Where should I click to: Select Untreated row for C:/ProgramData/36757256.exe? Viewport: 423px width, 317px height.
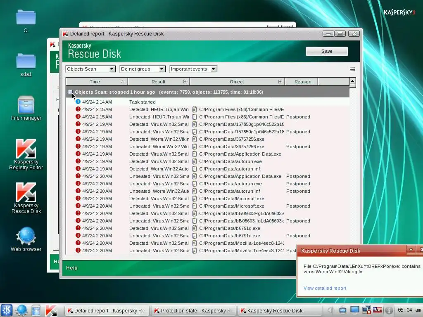coord(208,147)
